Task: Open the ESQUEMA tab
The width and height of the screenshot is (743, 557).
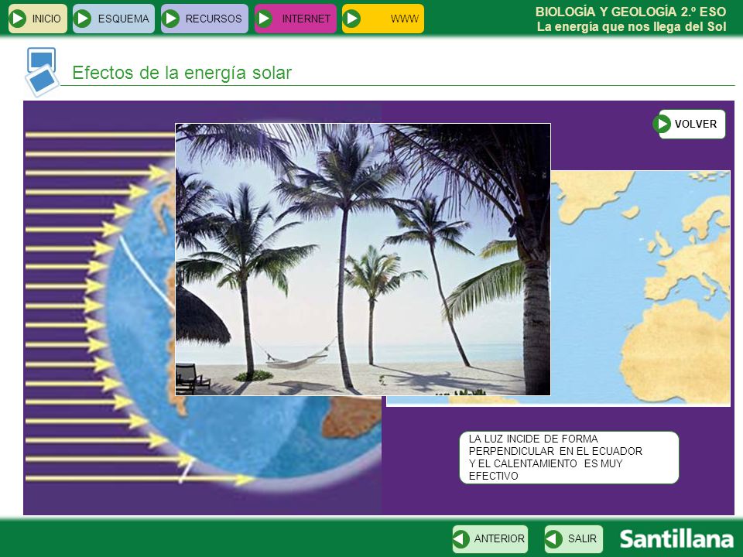Action: click(x=114, y=19)
